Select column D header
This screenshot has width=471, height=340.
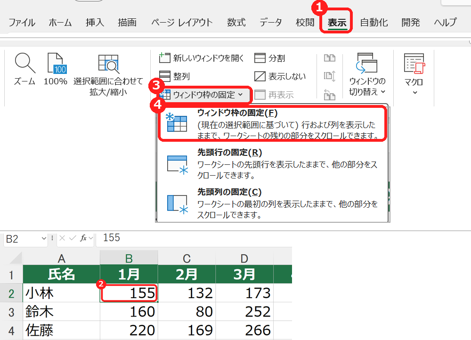pyautogui.click(x=244, y=259)
